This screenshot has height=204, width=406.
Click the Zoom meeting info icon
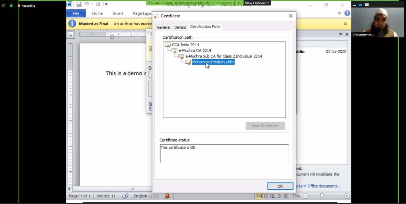(4, 6)
